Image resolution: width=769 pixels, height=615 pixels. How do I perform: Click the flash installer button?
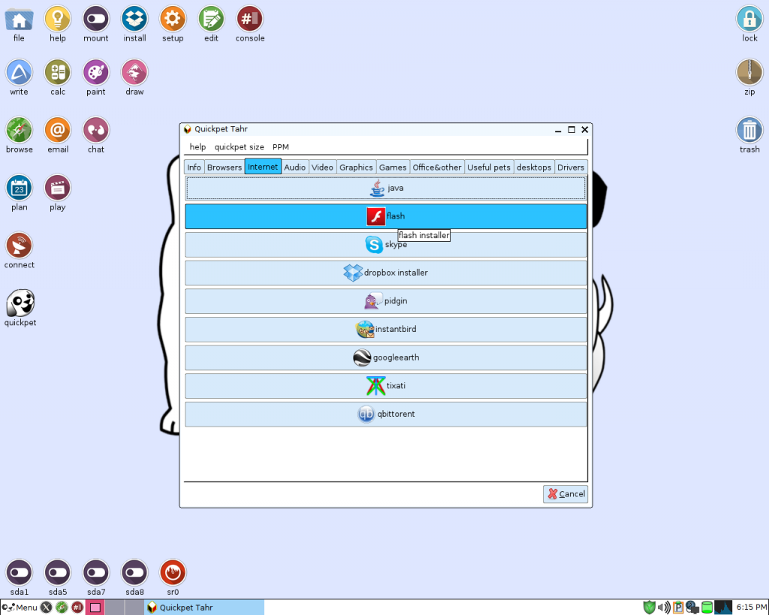point(386,216)
